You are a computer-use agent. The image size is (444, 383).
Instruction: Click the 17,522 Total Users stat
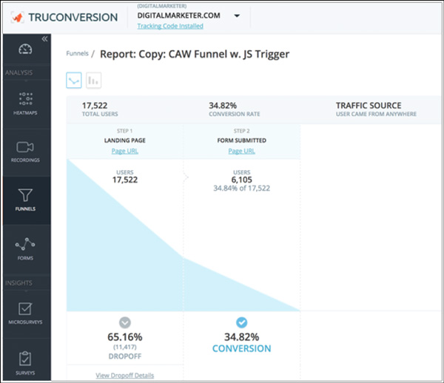click(x=100, y=109)
